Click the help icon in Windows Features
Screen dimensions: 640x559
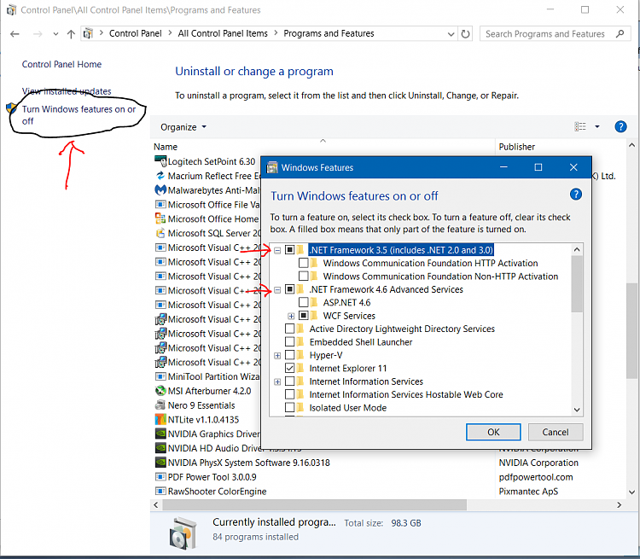coord(575,195)
